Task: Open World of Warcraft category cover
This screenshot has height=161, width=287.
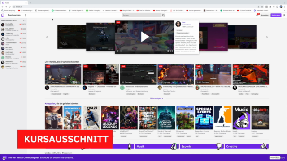Action: [166, 118]
